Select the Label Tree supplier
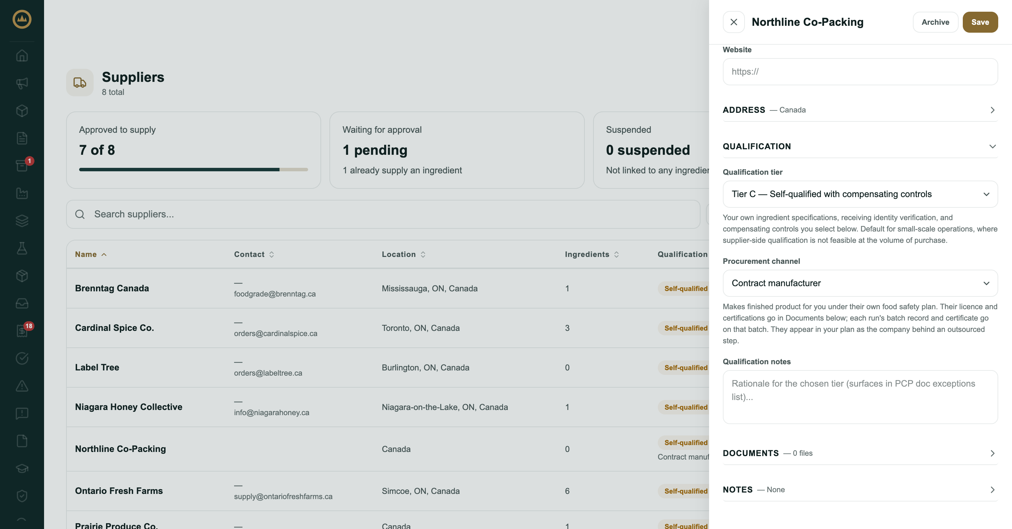Viewport: 1012px width, 529px height. (388, 368)
